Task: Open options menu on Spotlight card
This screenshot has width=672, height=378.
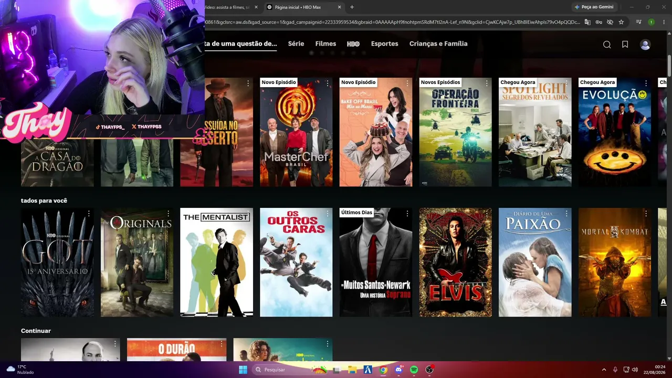Action: 566,83
